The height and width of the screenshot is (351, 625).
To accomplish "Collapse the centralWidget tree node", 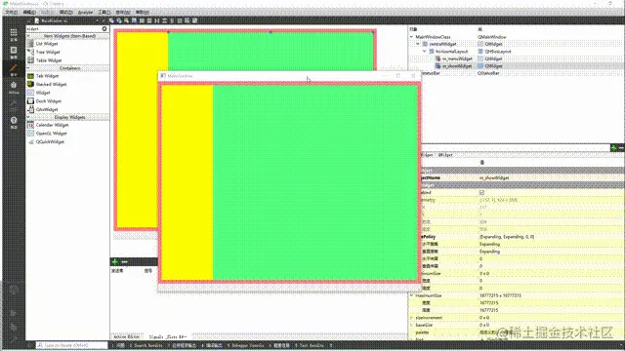I will [x=418, y=44].
